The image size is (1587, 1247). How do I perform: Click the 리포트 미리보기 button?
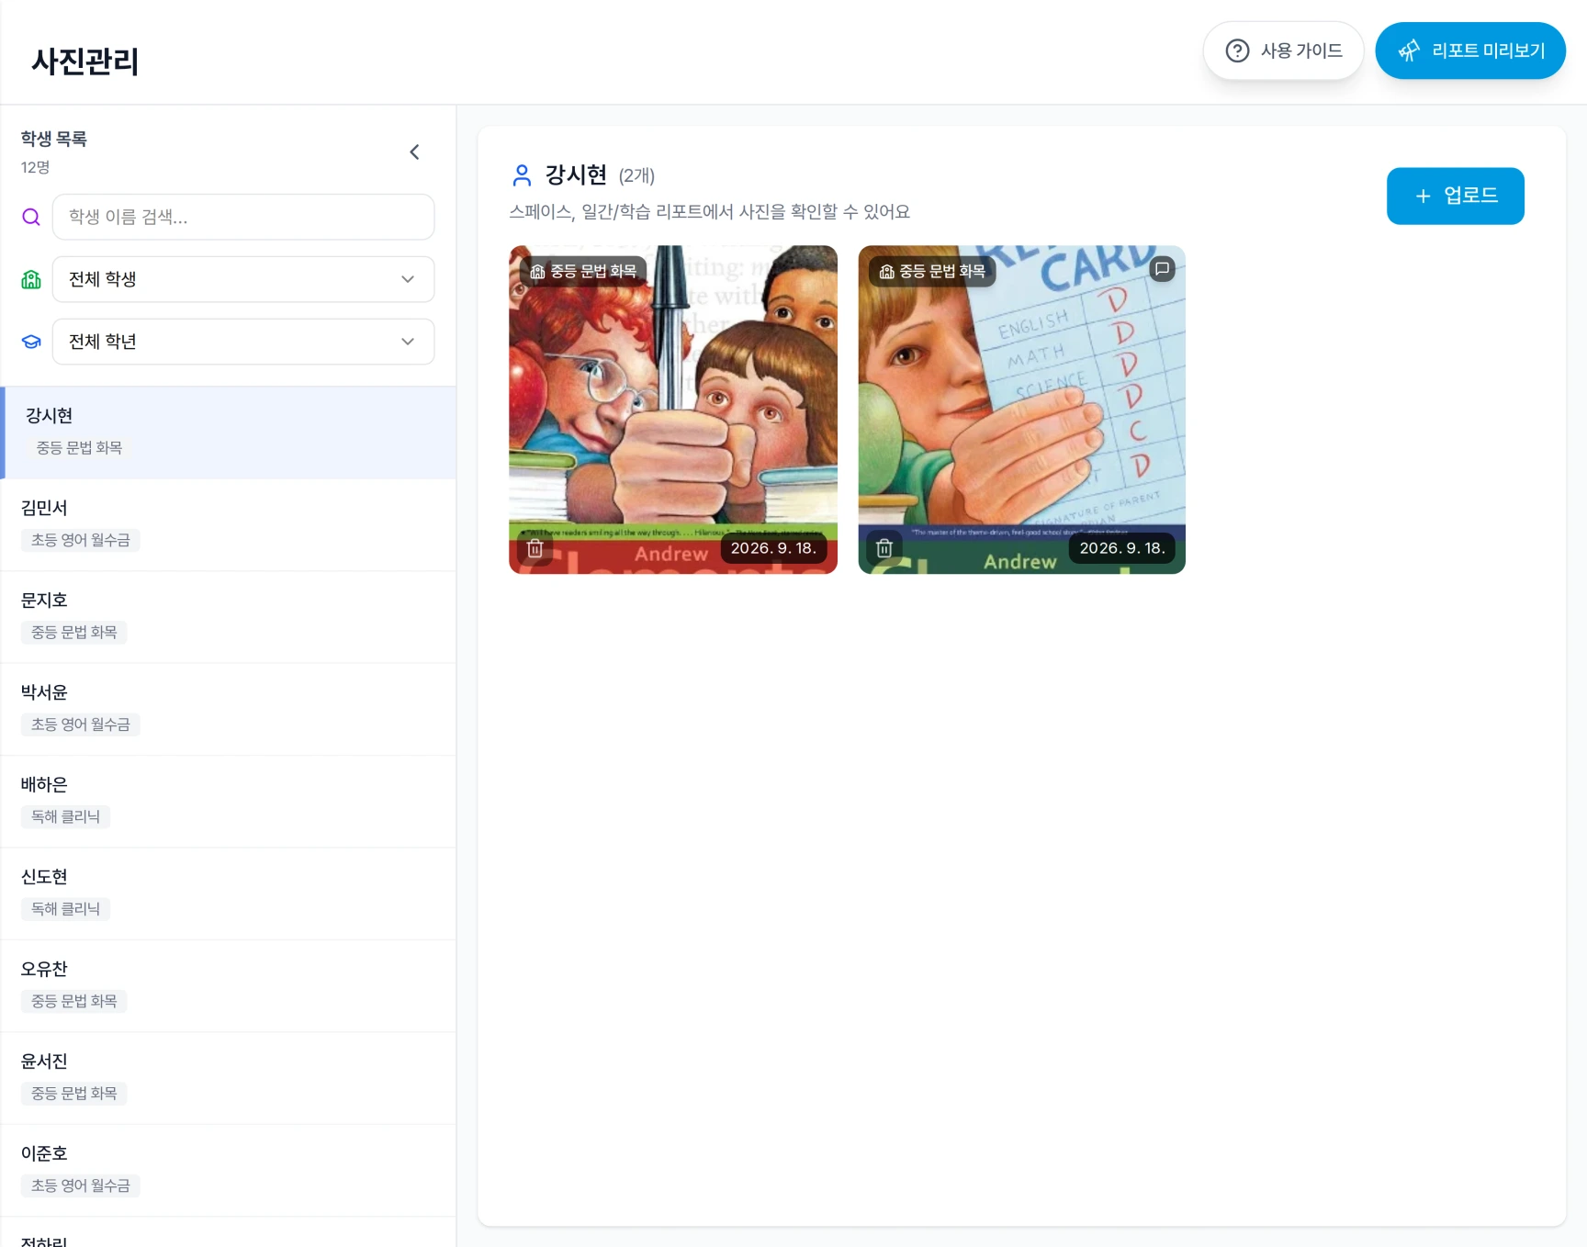point(1469,51)
